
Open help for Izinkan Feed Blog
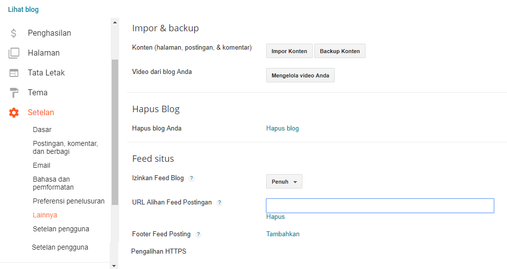coord(192,178)
